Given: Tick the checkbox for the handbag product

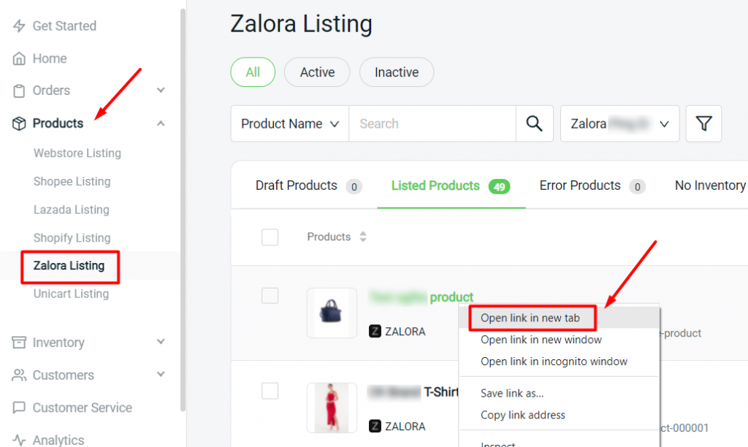Looking at the screenshot, I should (270, 296).
